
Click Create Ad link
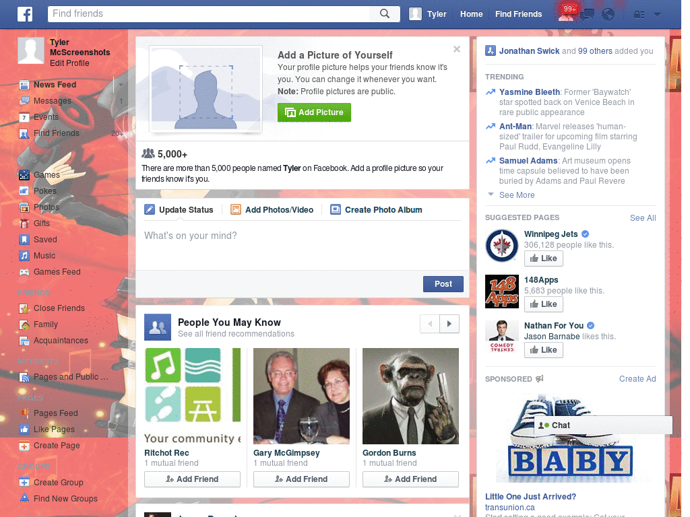tap(637, 379)
